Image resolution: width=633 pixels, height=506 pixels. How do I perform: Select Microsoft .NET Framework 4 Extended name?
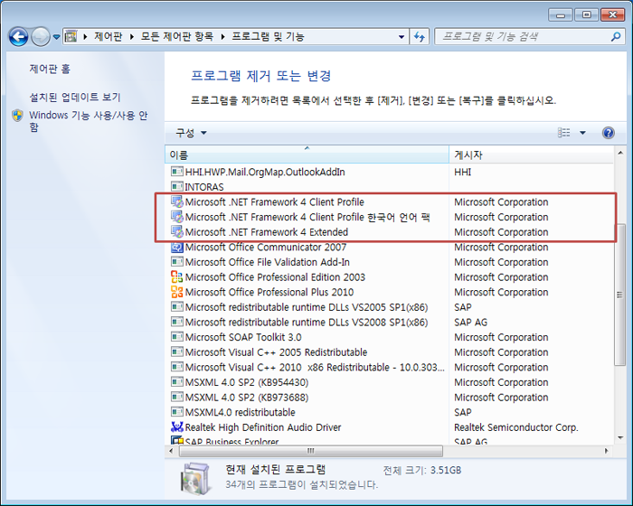[x=267, y=232]
